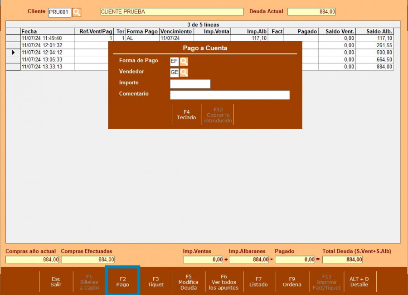Image resolution: width=408 pixels, height=295 pixels.
Task: Click the Saldo Alb. column header
Action: coord(374,32)
